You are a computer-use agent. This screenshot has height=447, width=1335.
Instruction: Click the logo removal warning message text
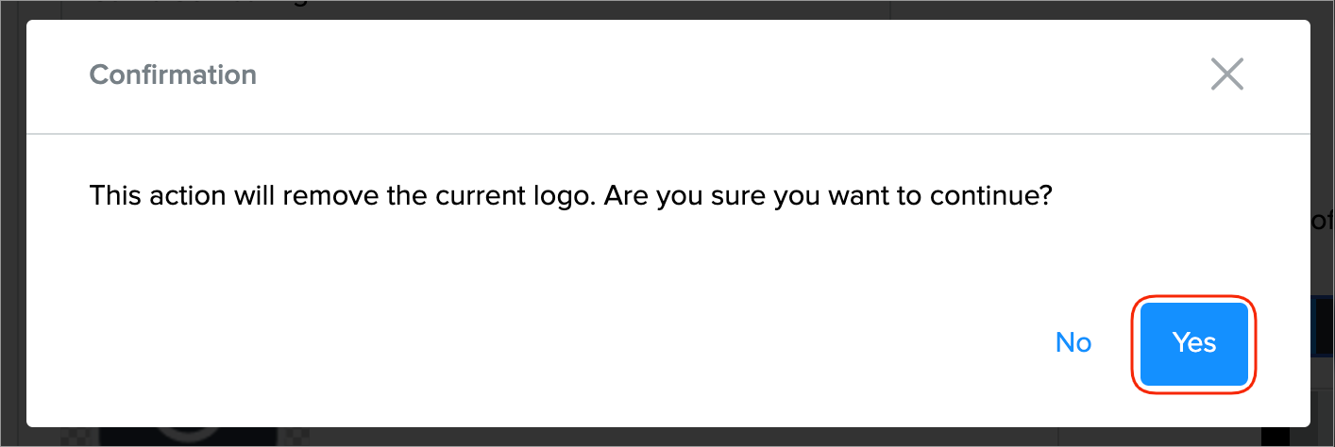pyautogui.click(x=570, y=197)
